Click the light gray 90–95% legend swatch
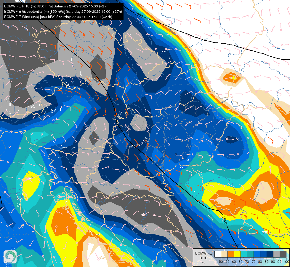The width and height of the screenshot is (290, 267). (276, 254)
